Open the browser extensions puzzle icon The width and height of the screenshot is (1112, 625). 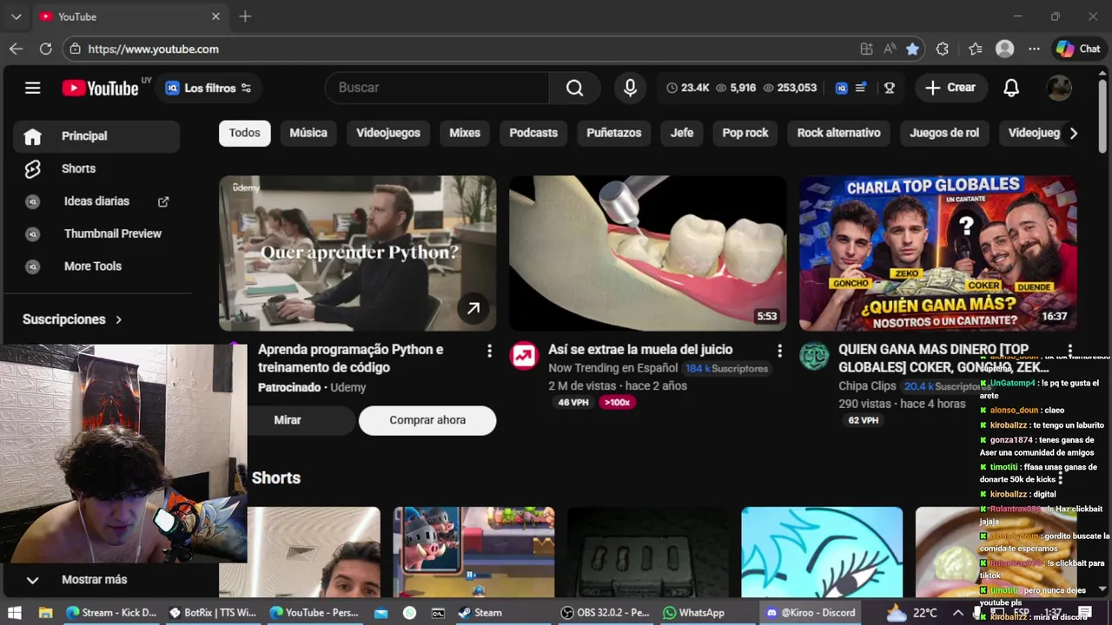pos(942,49)
